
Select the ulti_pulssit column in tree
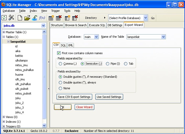point(22,89)
